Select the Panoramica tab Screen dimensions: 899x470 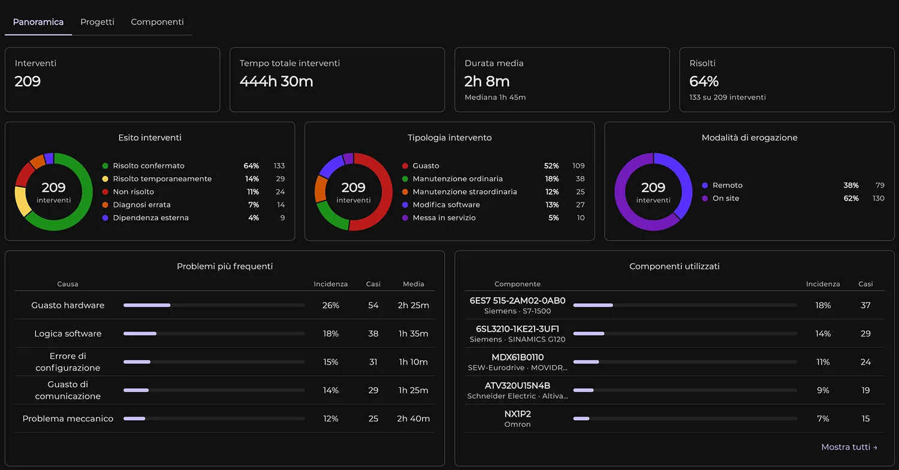coord(38,22)
